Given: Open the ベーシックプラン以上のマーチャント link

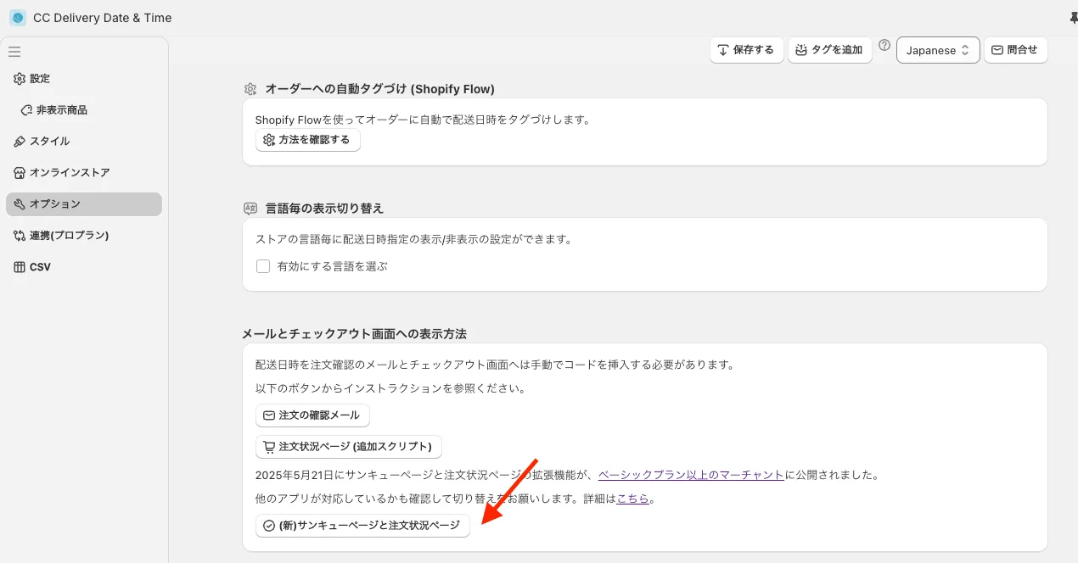Looking at the screenshot, I should click(x=690, y=475).
